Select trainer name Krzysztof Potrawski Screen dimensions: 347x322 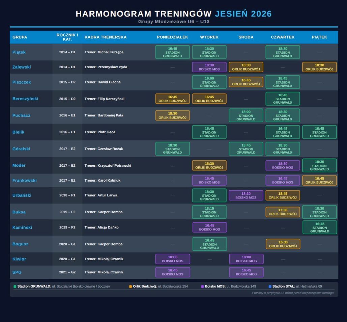point(114,165)
